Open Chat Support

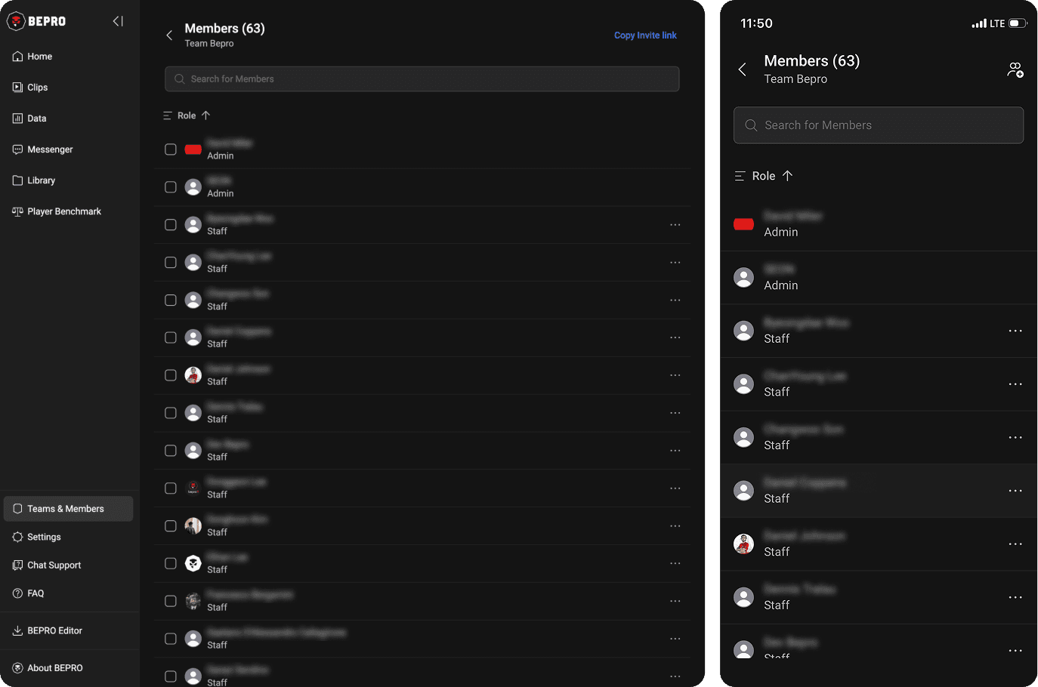[x=47, y=565]
